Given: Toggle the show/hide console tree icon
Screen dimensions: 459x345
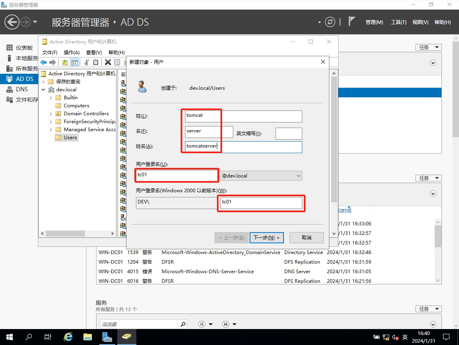Looking at the screenshot, I should 74,62.
